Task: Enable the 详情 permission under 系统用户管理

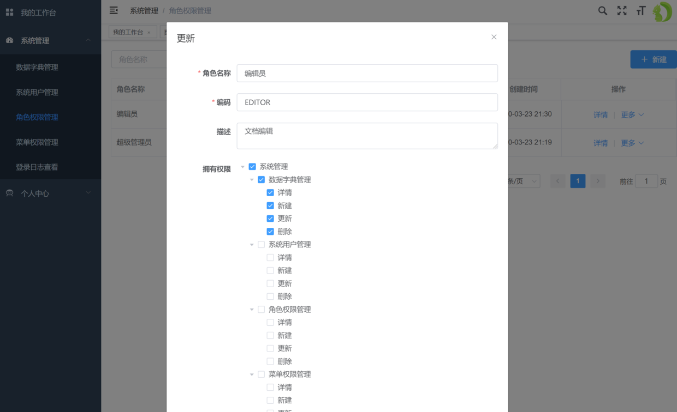Action: point(270,257)
